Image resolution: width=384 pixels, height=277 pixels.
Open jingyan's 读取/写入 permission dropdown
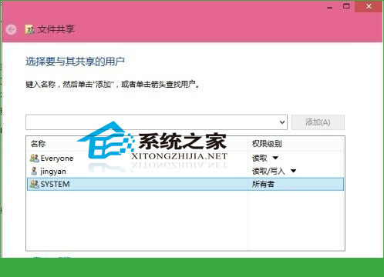[x=293, y=171]
